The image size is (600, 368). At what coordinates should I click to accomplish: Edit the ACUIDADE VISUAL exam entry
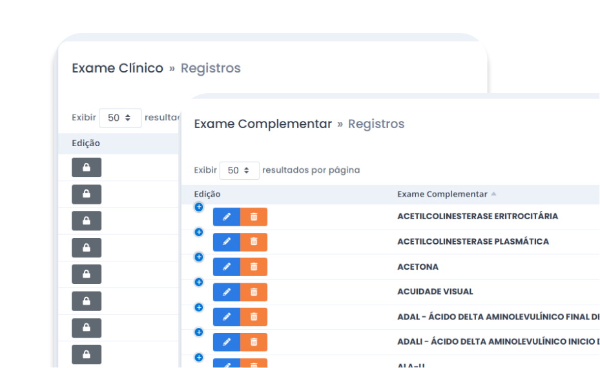(x=226, y=292)
